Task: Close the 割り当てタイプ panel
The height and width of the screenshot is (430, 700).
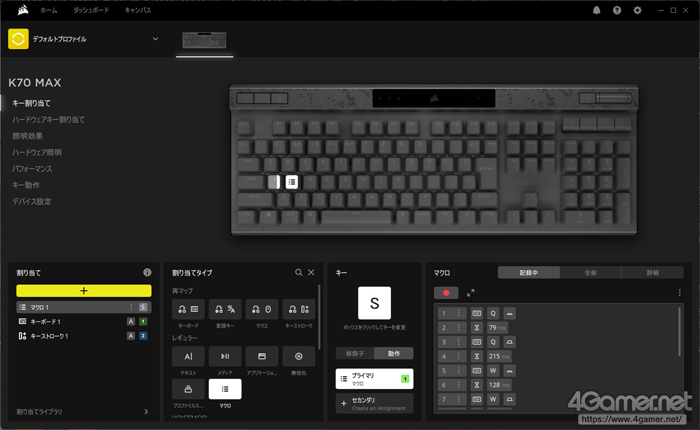Action: click(311, 272)
